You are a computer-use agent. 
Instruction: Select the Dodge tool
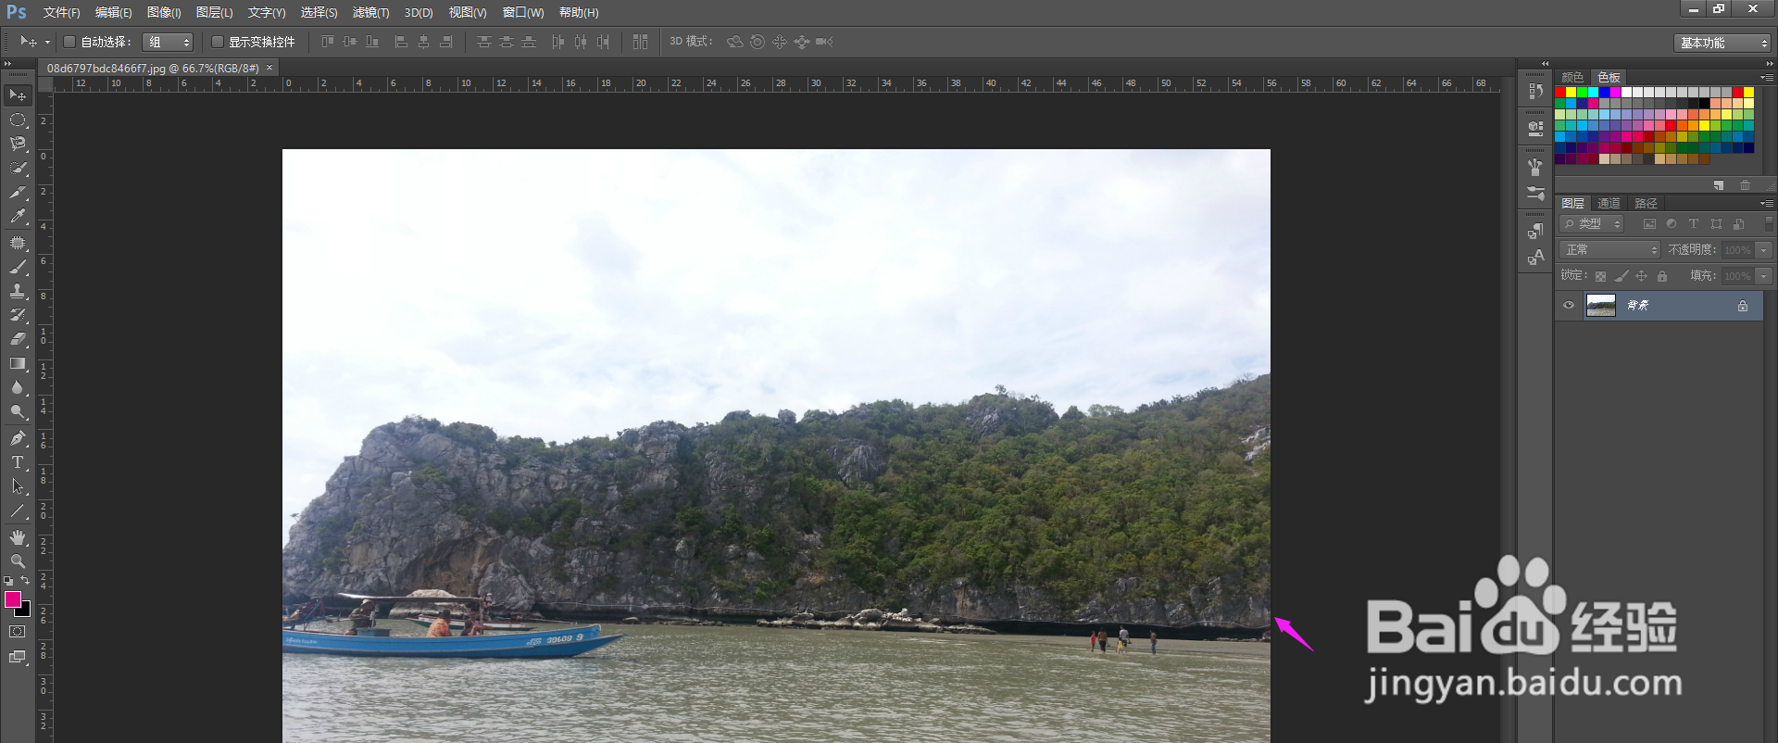tap(18, 411)
